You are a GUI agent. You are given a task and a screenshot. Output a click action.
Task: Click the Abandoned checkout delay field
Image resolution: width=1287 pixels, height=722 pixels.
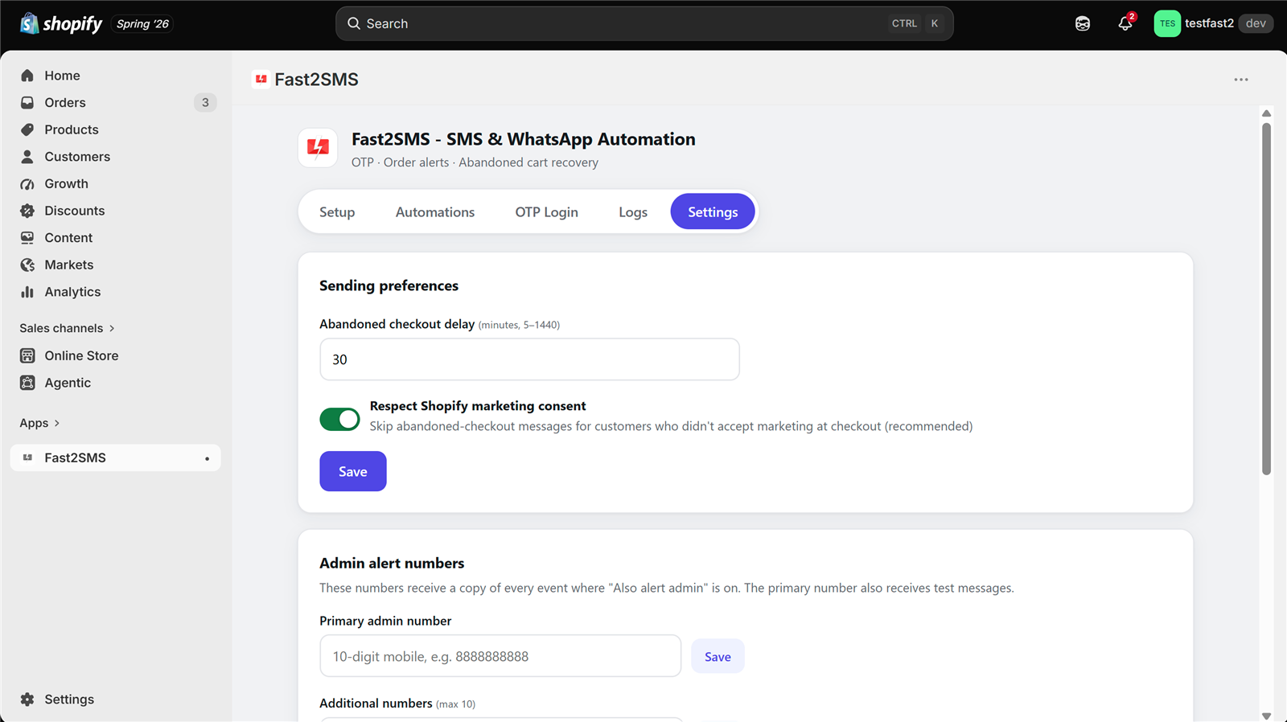529,359
